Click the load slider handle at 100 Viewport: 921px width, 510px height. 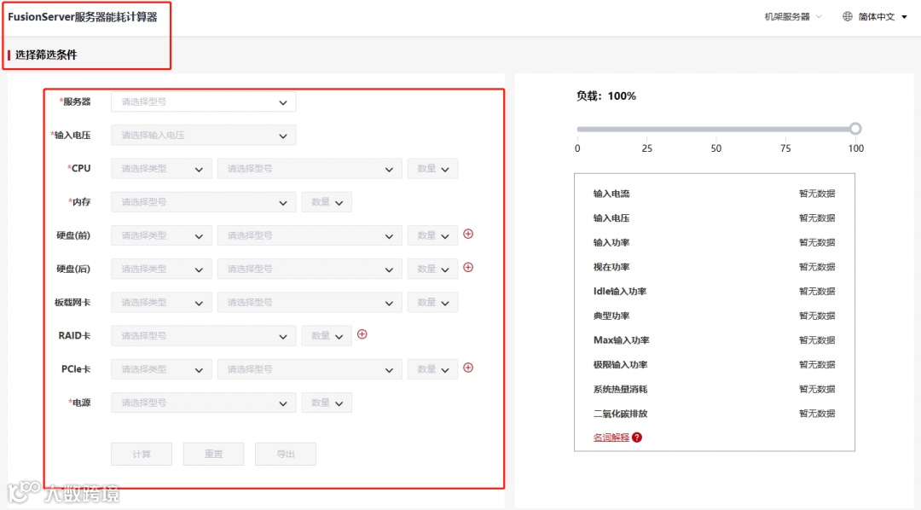coord(855,129)
